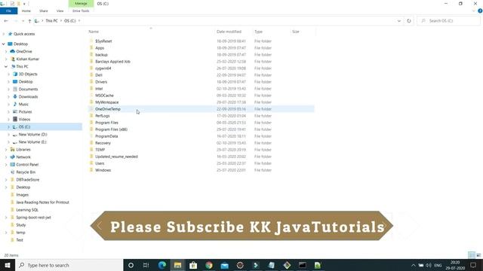Select the Program Files folder icon
This screenshot has height=271, width=483.
(x=91, y=122)
